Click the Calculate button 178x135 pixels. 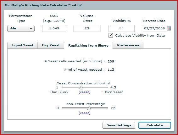click(155, 125)
